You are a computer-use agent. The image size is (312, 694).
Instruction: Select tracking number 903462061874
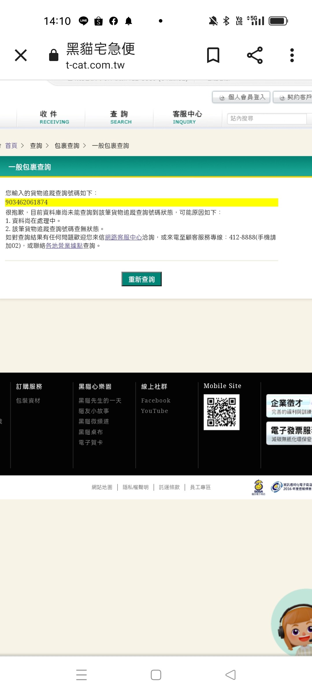(27, 202)
